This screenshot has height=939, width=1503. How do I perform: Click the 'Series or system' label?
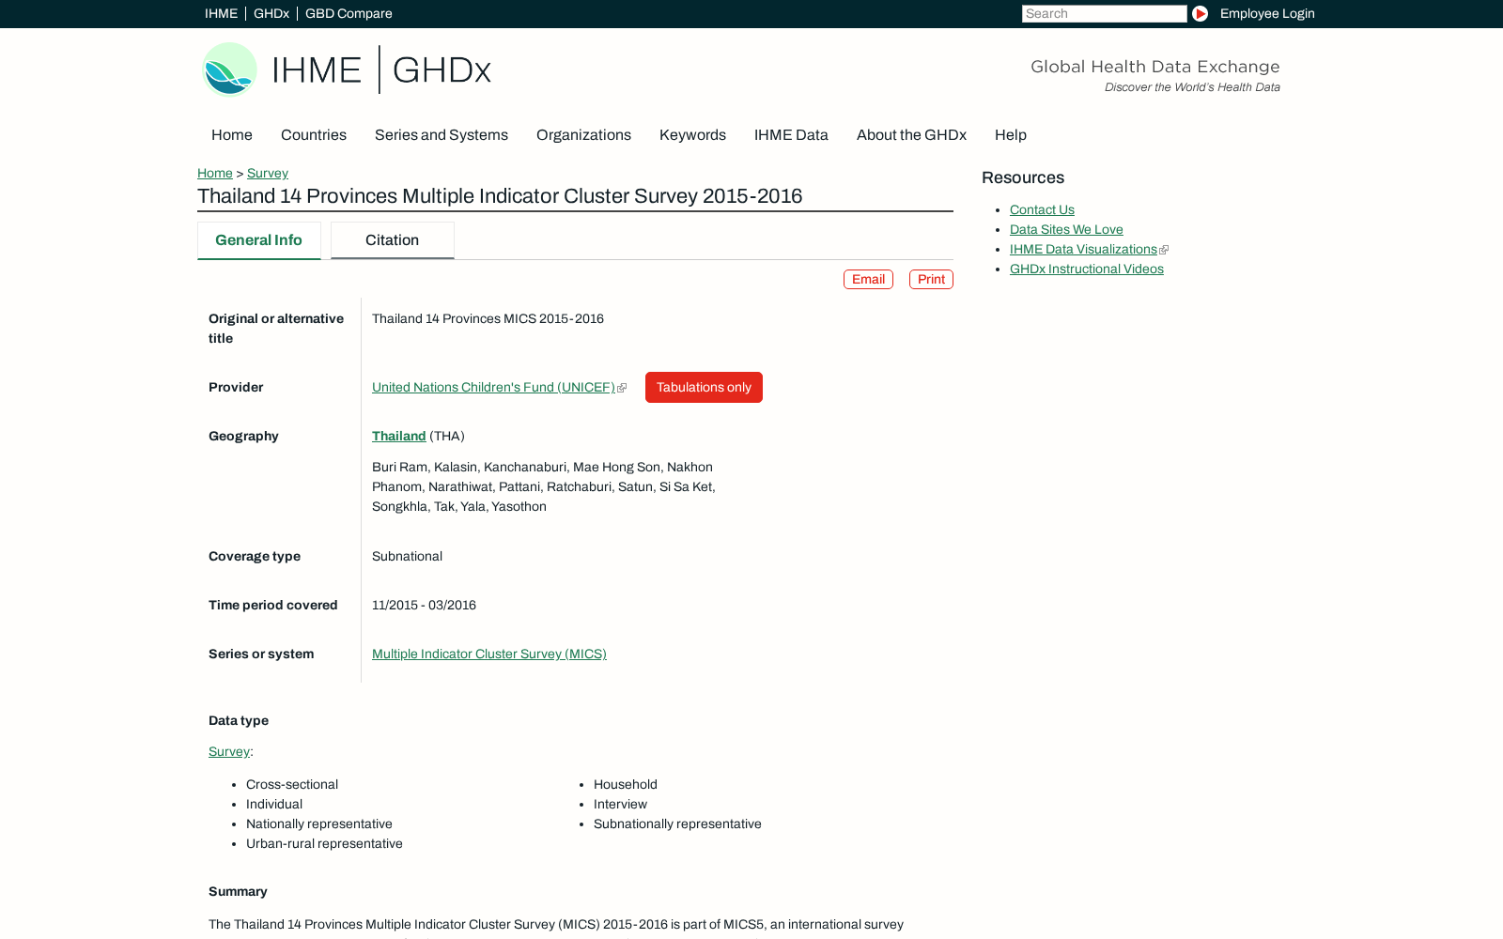tap(261, 654)
